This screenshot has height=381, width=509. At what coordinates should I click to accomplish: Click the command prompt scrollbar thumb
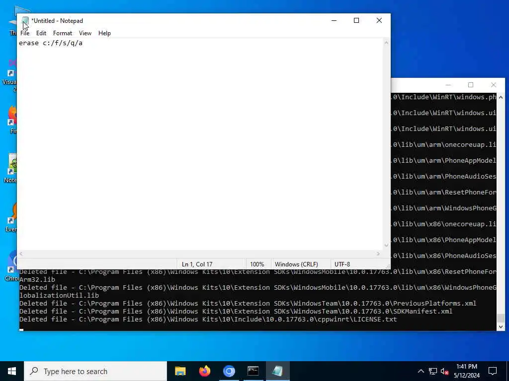501,318
